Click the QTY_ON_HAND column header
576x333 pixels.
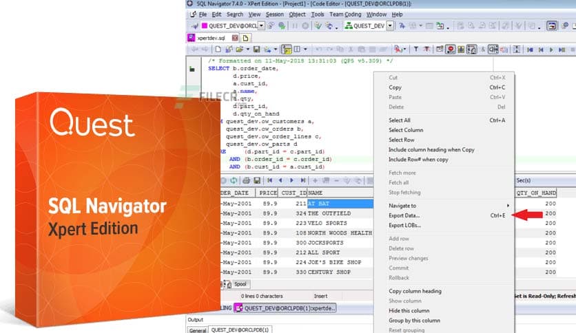(536, 193)
